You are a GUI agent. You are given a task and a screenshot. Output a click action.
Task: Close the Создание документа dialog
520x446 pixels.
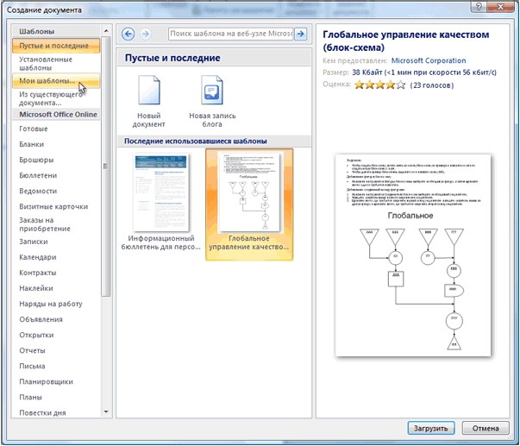point(502,9)
